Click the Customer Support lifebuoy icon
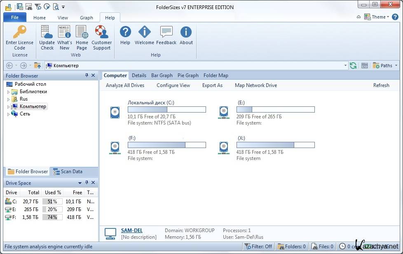 101,32
